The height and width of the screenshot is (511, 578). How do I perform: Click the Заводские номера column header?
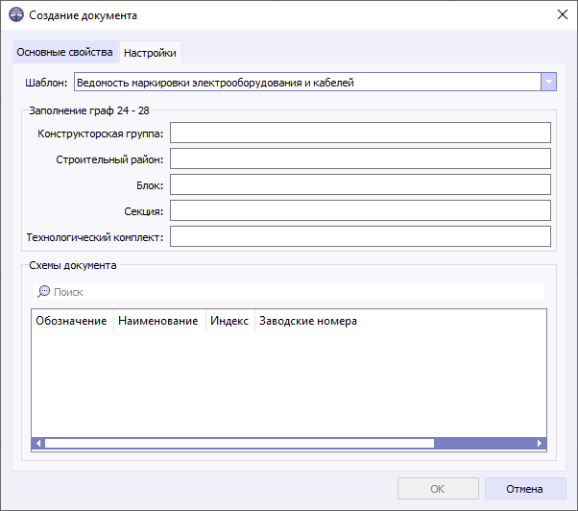coord(308,321)
